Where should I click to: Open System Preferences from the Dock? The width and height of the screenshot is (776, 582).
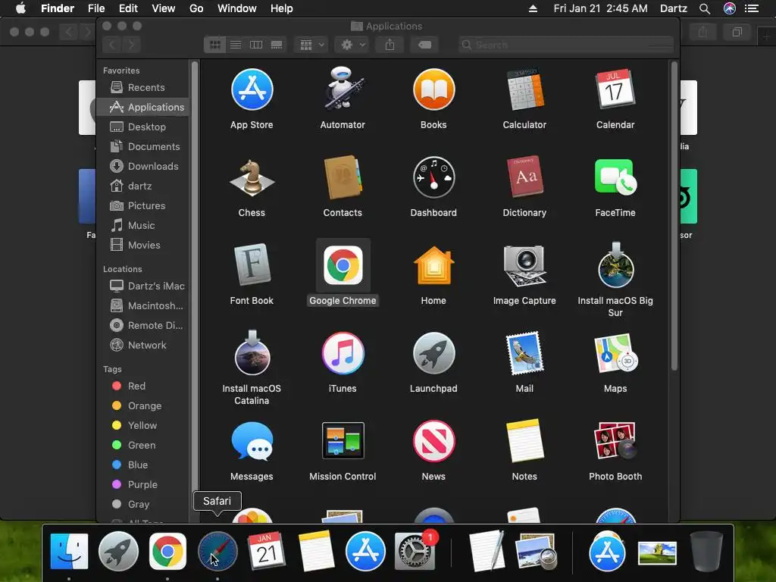[415, 551]
